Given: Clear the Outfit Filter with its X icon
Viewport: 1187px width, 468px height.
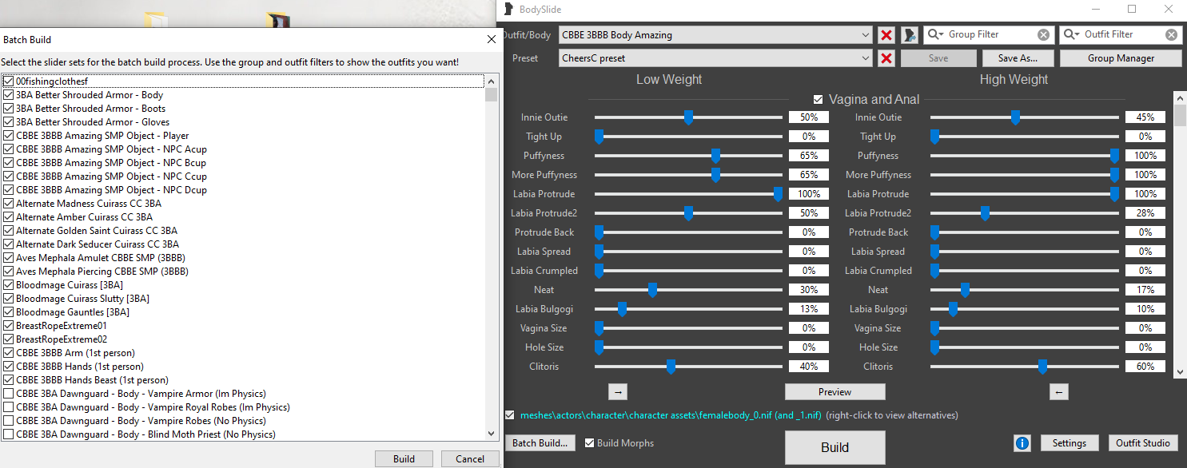Looking at the screenshot, I should (1171, 35).
